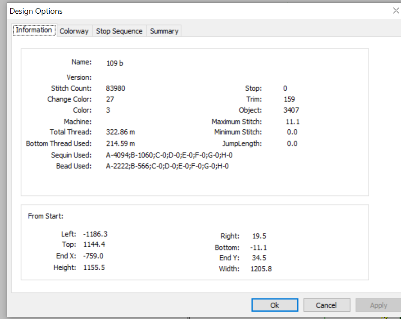Click the Information tab

point(34,30)
